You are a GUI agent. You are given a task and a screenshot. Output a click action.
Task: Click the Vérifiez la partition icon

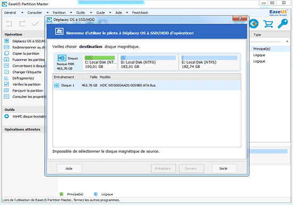(6, 84)
